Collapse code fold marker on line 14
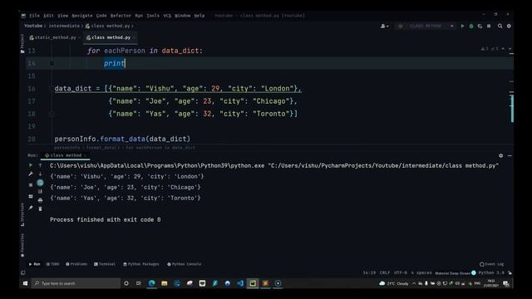532x299 pixels. (x=52, y=63)
